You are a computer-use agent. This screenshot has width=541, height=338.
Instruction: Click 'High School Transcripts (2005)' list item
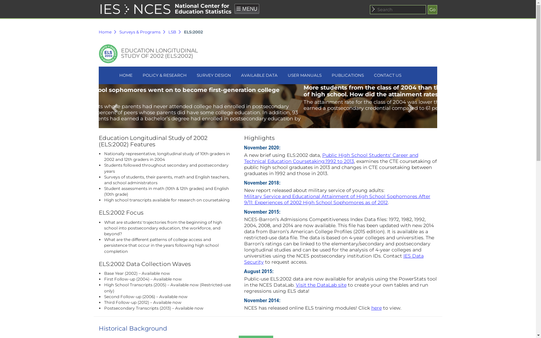(x=167, y=288)
